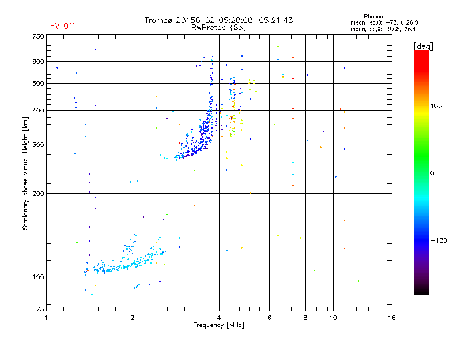Click the colorbar tick label '-100'
This screenshot has height=346, width=461.
[439, 240]
